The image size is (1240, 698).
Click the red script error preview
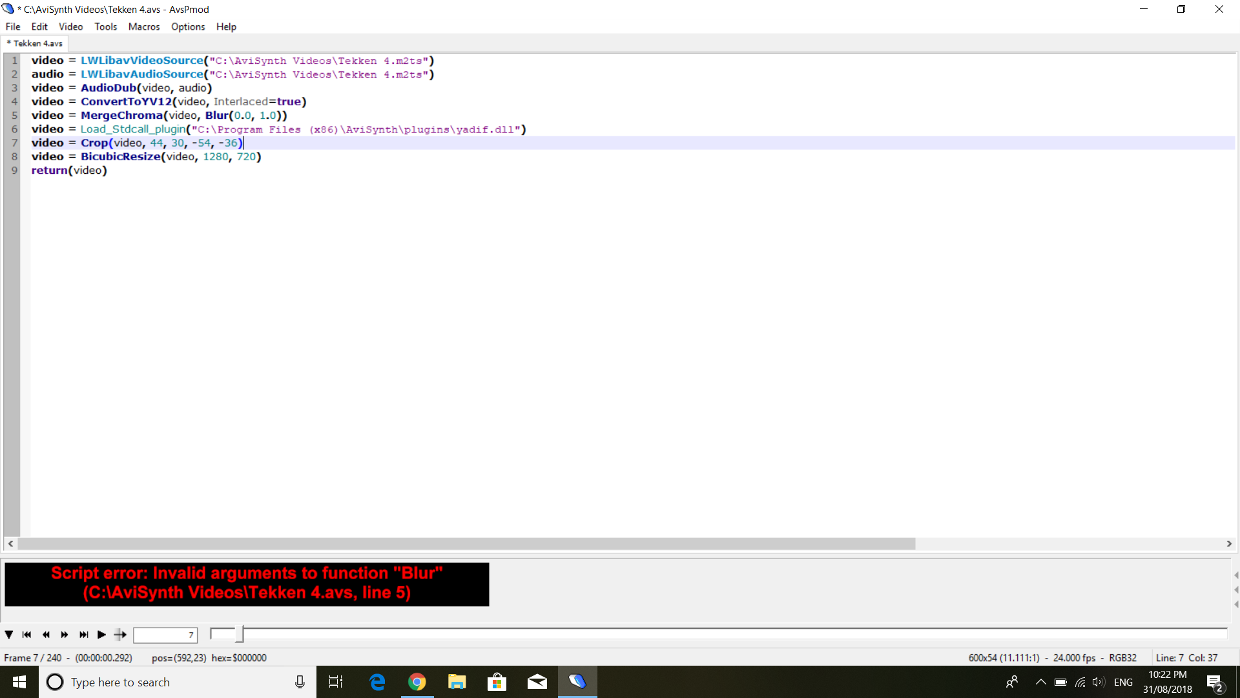click(247, 584)
